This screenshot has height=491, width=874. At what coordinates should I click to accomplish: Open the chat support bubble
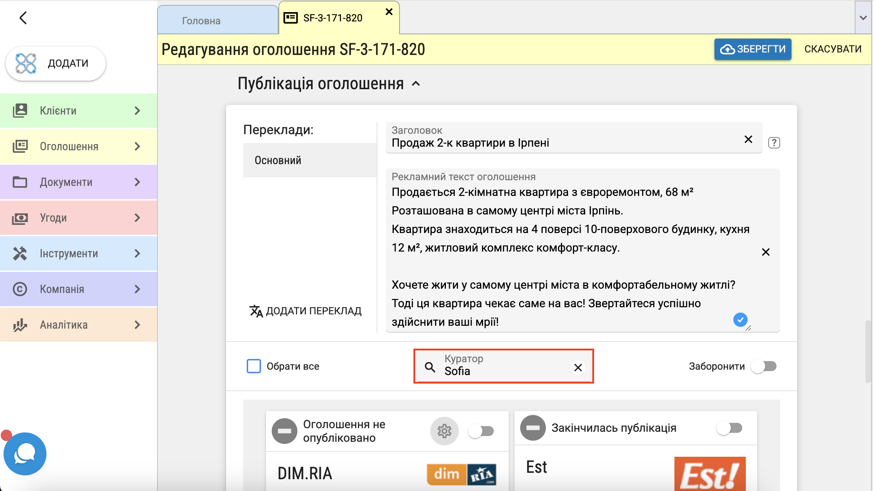(x=25, y=454)
